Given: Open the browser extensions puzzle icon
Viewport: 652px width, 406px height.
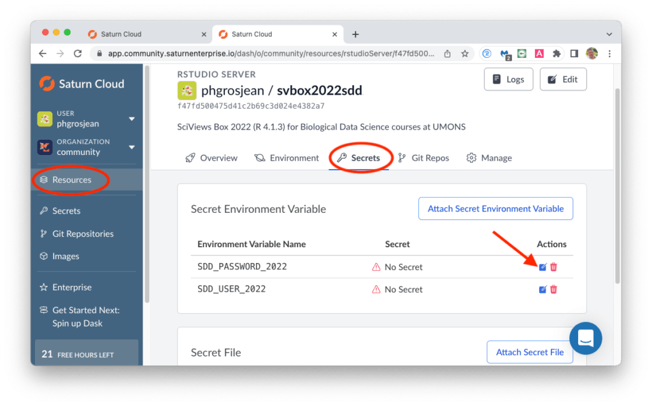Looking at the screenshot, I should [x=556, y=53].
